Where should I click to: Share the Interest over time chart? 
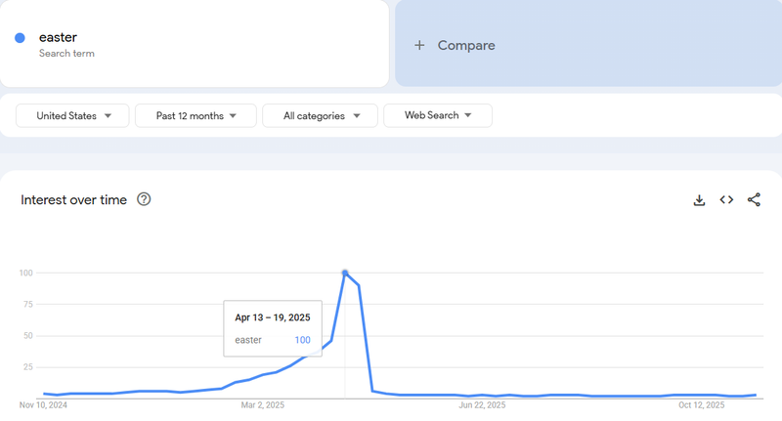tap(754, 200)
